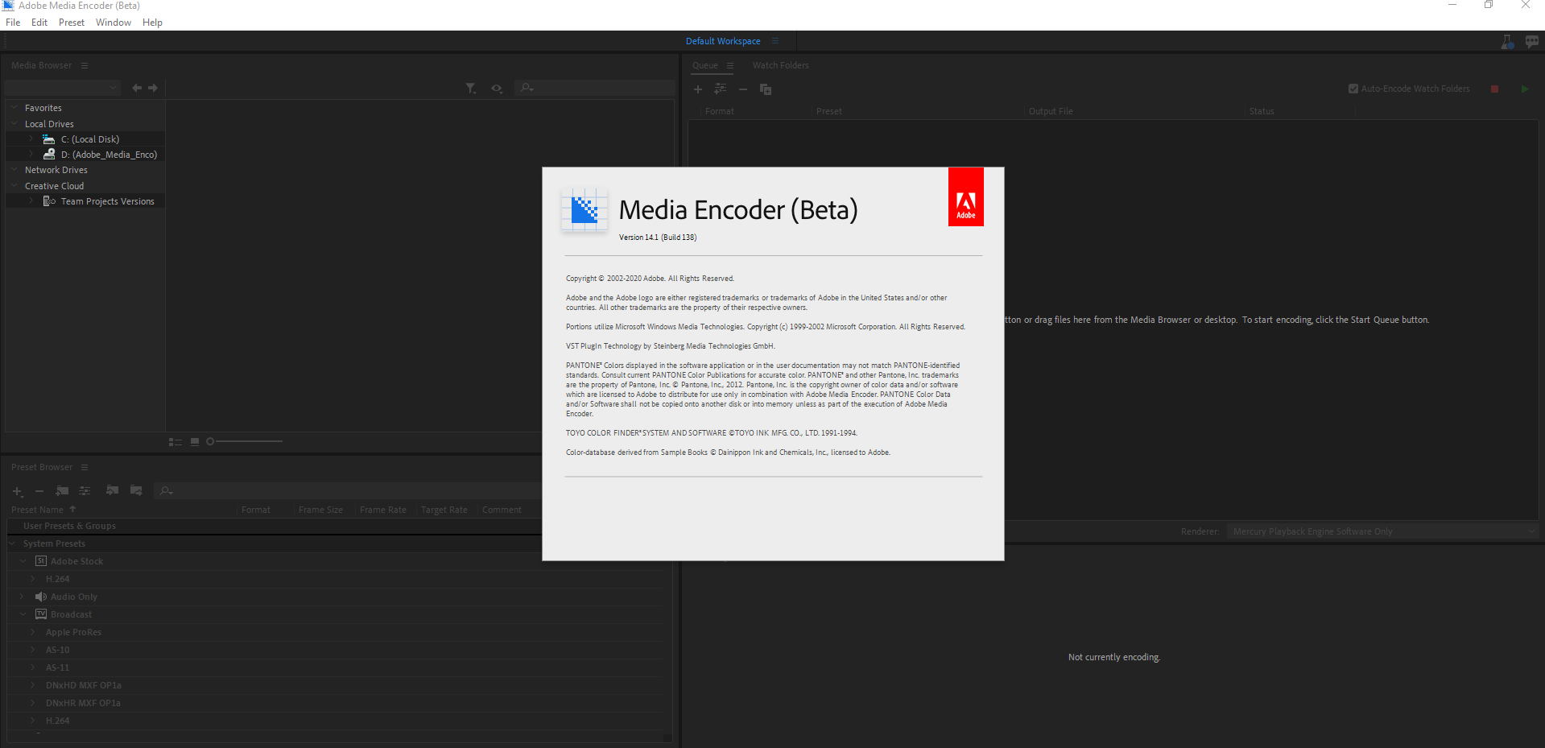Select Team Projects Versions item
Viewport: 1545px width, 748px height.
108,201
